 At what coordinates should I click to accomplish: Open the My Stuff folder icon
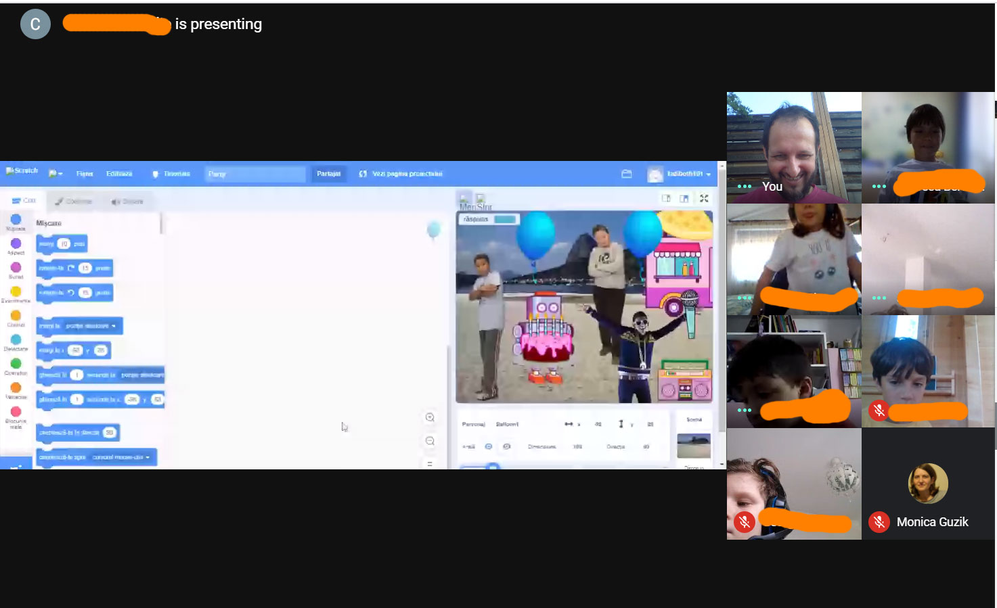point(627,174)
